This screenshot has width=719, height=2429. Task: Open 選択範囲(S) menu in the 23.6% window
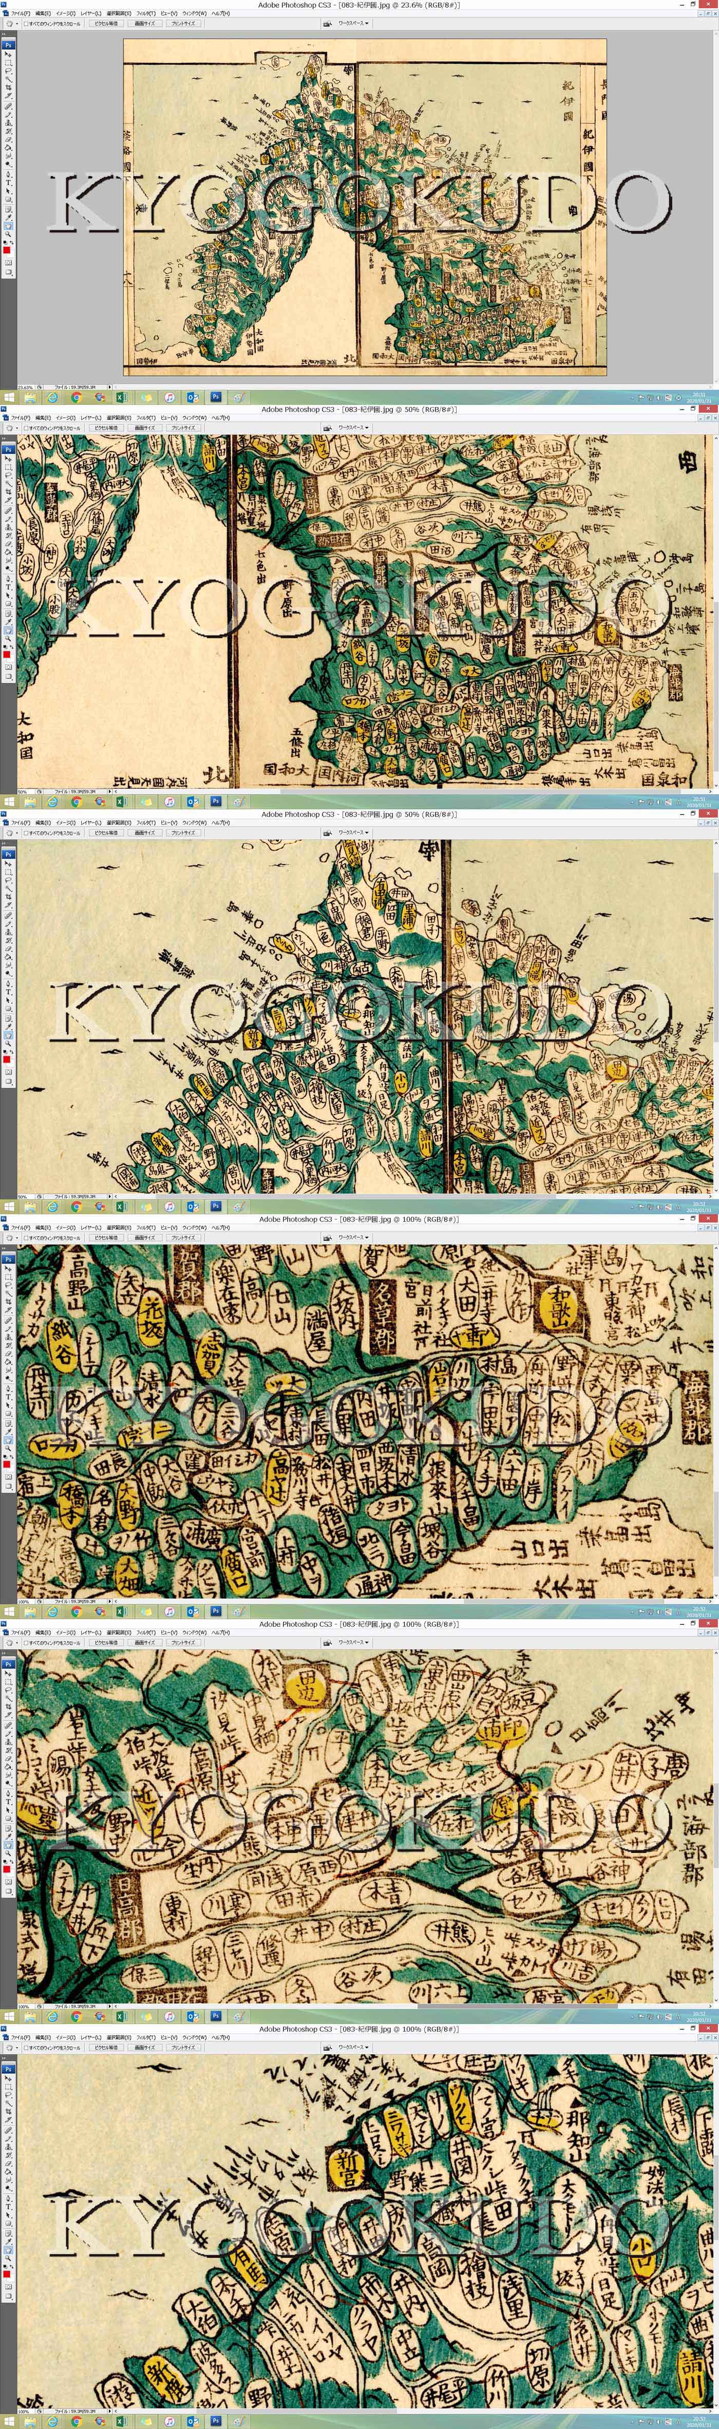(119, 13)
